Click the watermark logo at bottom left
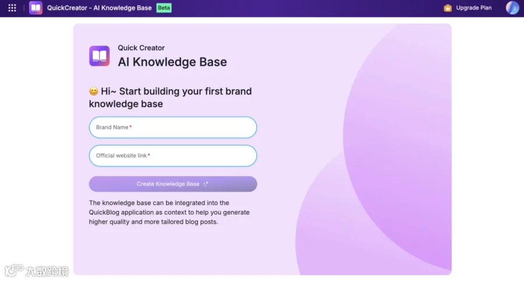Image resolution: width=524 pixels, height=281 pixels. tap(13, 271)
